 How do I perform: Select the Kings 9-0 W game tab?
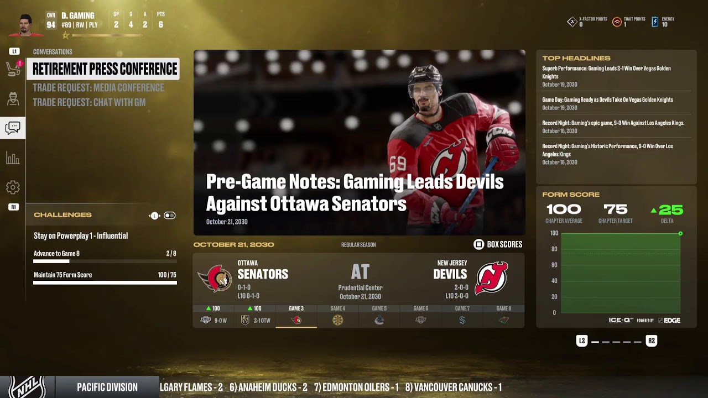click(214, 316)
